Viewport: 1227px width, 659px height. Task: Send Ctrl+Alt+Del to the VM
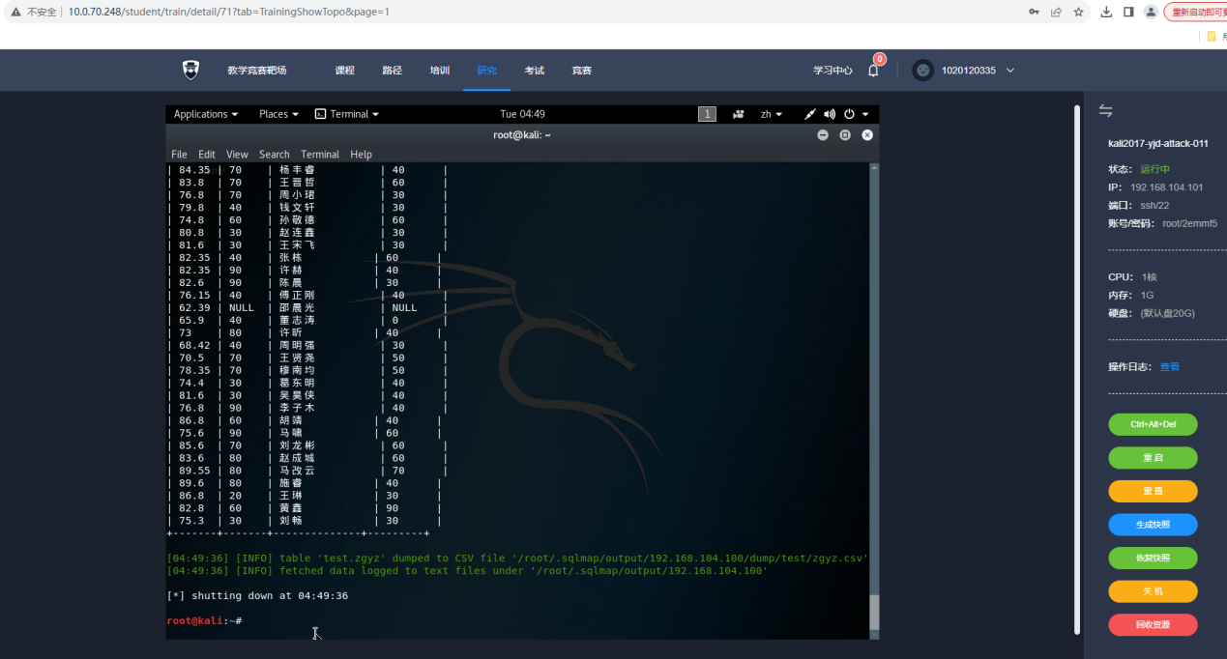pos(1153,424)
